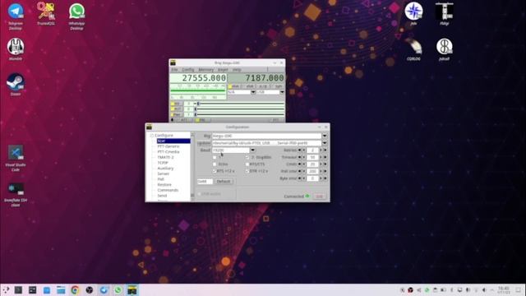
Task: Open the dark terminal icon in the taskbar
Action: click(x=18, y=290)
